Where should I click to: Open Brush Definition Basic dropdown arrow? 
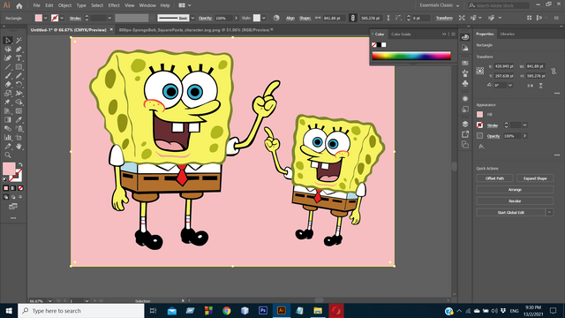[192, 18]
